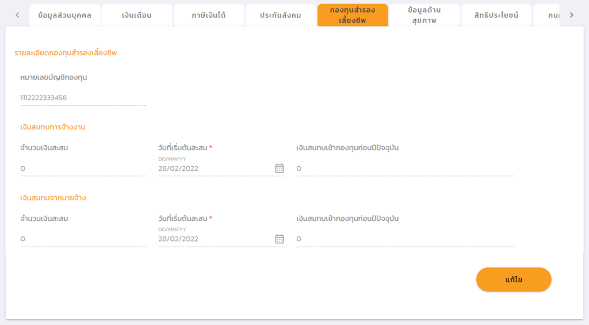Open calendar picker under เงินสมทบการจ้างงาน
Viewport: 589px width, 325px height.
pos(280,168)
